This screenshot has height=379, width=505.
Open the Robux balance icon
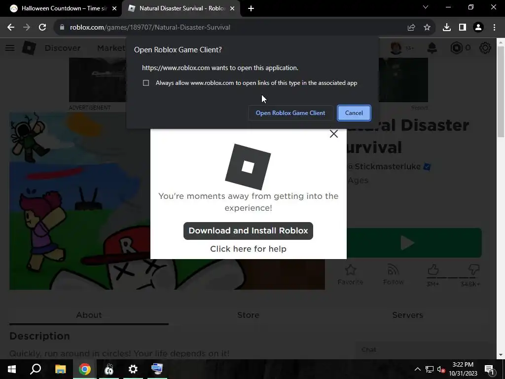pyautogui.click(x=456, y=48)
